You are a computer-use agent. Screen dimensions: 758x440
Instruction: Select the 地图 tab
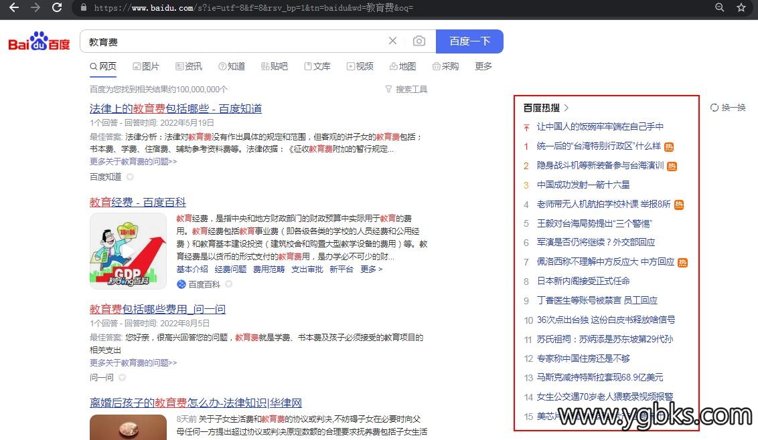click(403, 66)
